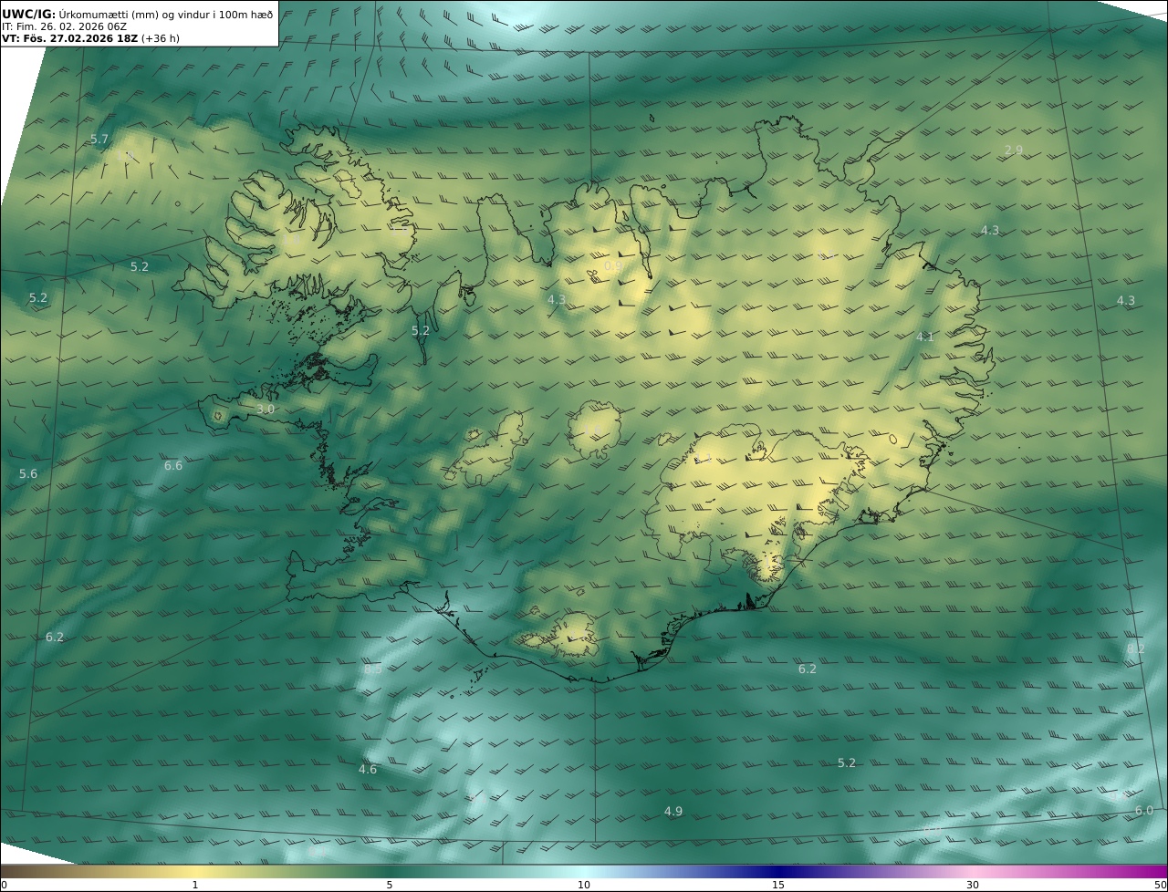Viewport: 1168px width, 892px height.
Task: Click the colorbar tick label 15
Action: (x=778, y=885)
